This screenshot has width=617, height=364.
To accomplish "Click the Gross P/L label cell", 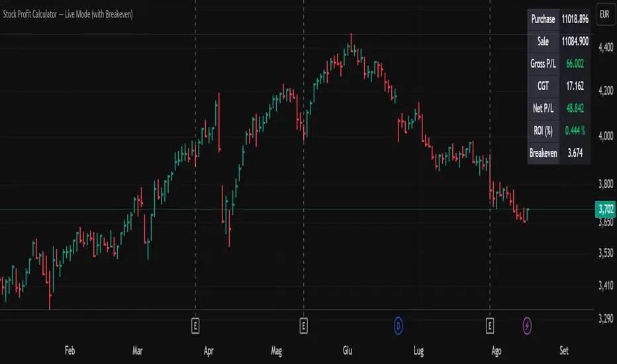I will [543, 64].
